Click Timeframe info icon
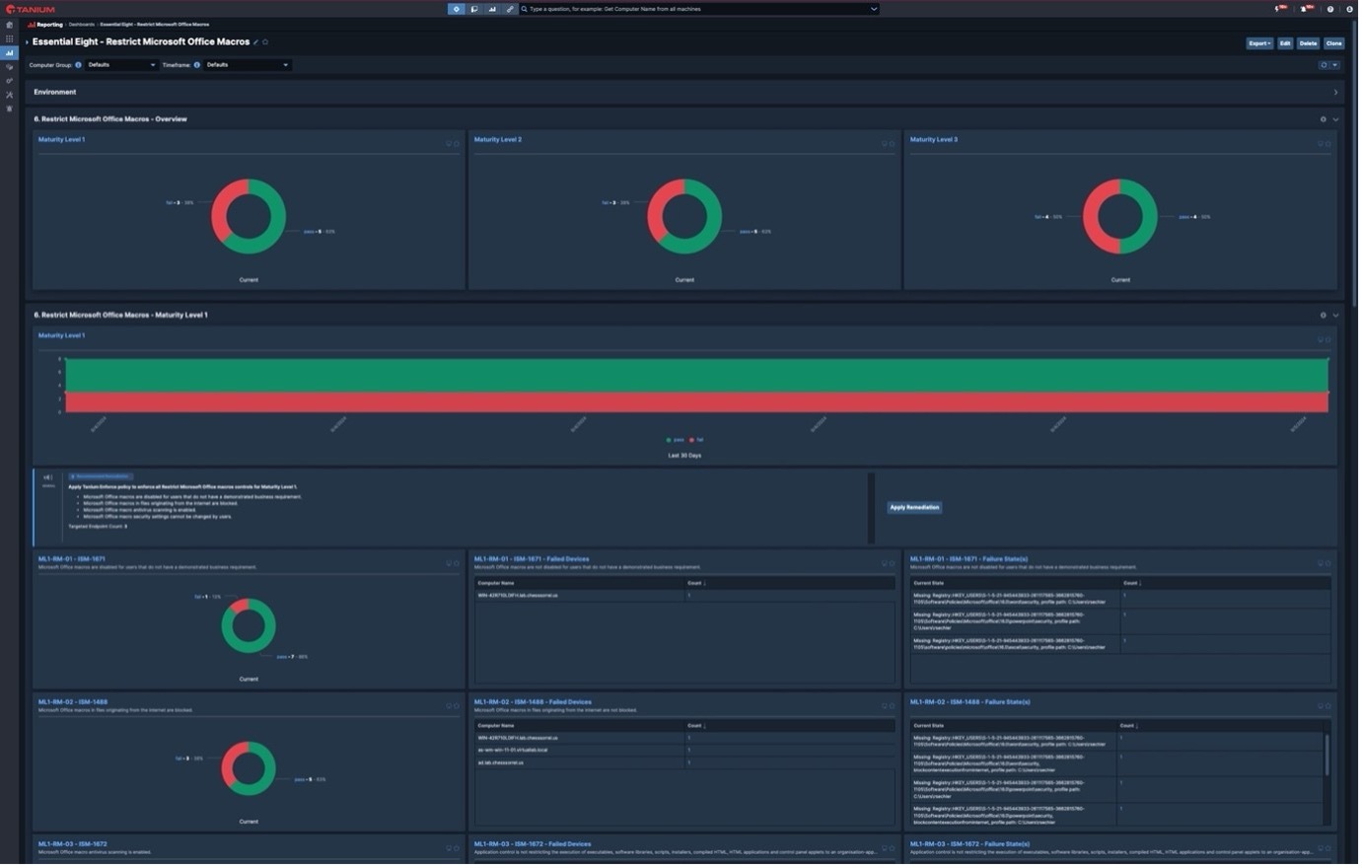 click(197, 65)
